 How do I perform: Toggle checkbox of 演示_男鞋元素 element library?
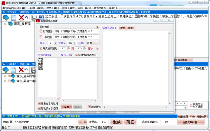[x=9, y=81]
